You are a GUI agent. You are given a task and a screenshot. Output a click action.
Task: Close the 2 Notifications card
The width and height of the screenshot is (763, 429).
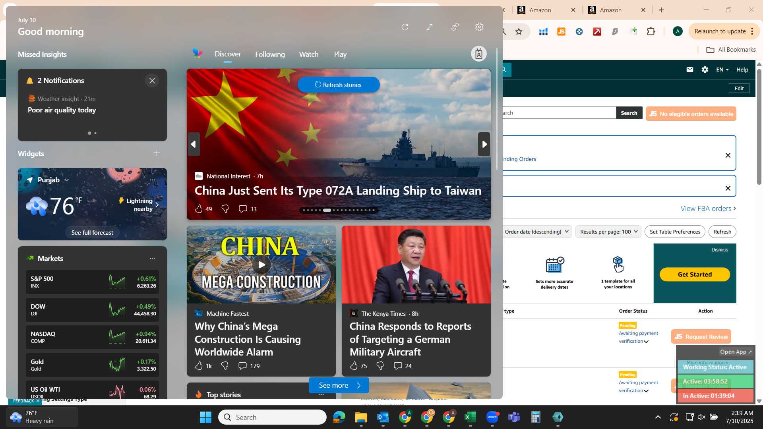tap(152, 81)
